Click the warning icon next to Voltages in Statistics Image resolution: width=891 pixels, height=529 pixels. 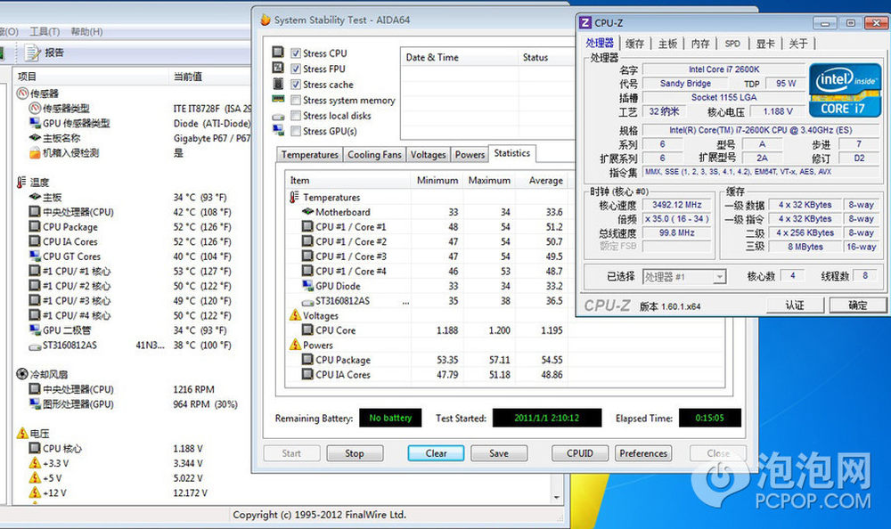click(295, 314)
